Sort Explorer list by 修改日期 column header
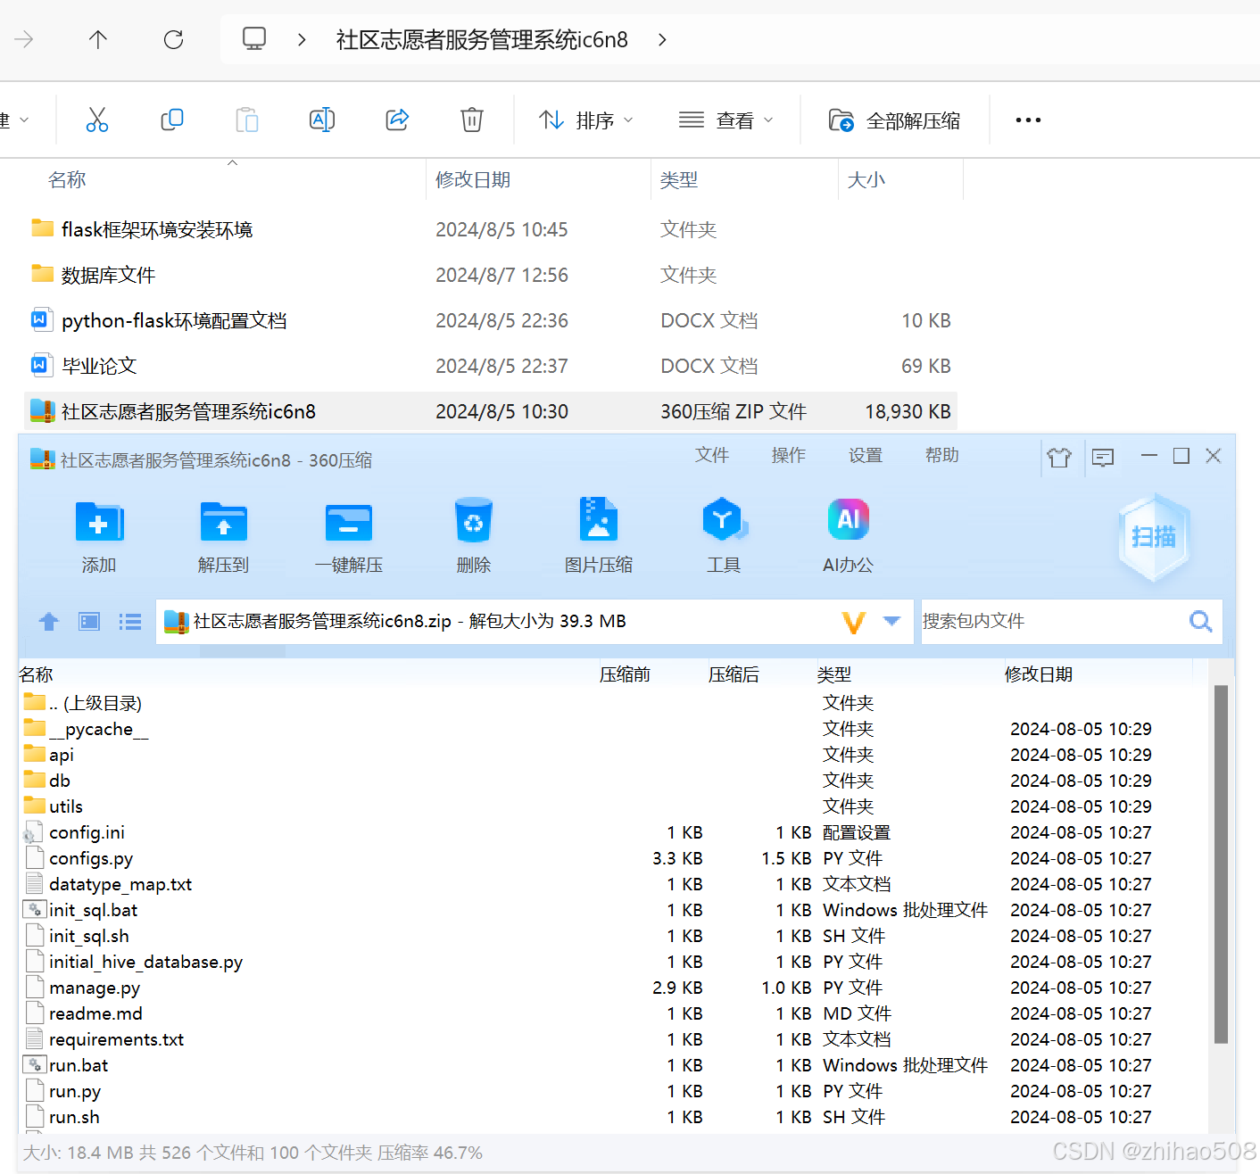Image resolution: width=1260 pixels, height=1174 pixels. point(473,179)
